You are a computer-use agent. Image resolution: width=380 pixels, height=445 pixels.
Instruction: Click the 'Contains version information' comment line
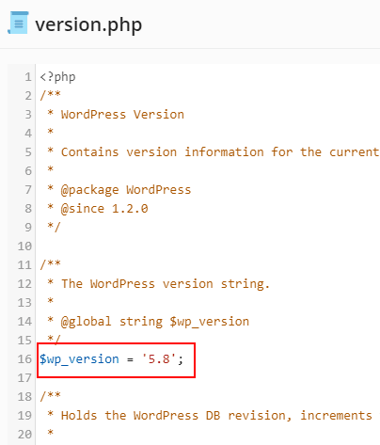(x=214, y=152)
